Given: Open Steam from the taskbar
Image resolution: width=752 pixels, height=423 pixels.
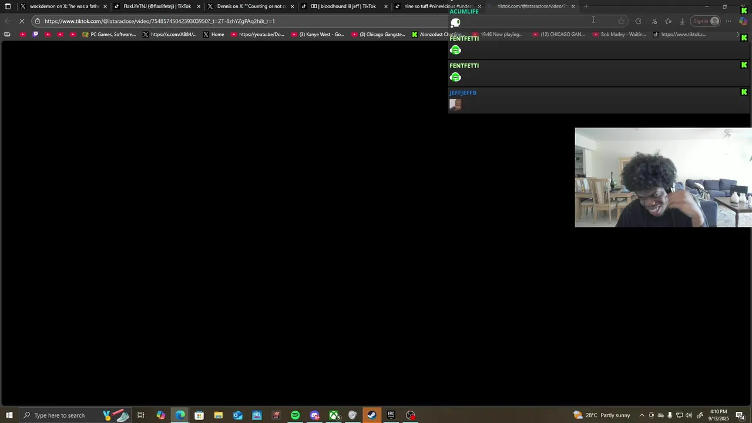Looking at the screenshot, I should pyautogui.click(x=372, y=415).
